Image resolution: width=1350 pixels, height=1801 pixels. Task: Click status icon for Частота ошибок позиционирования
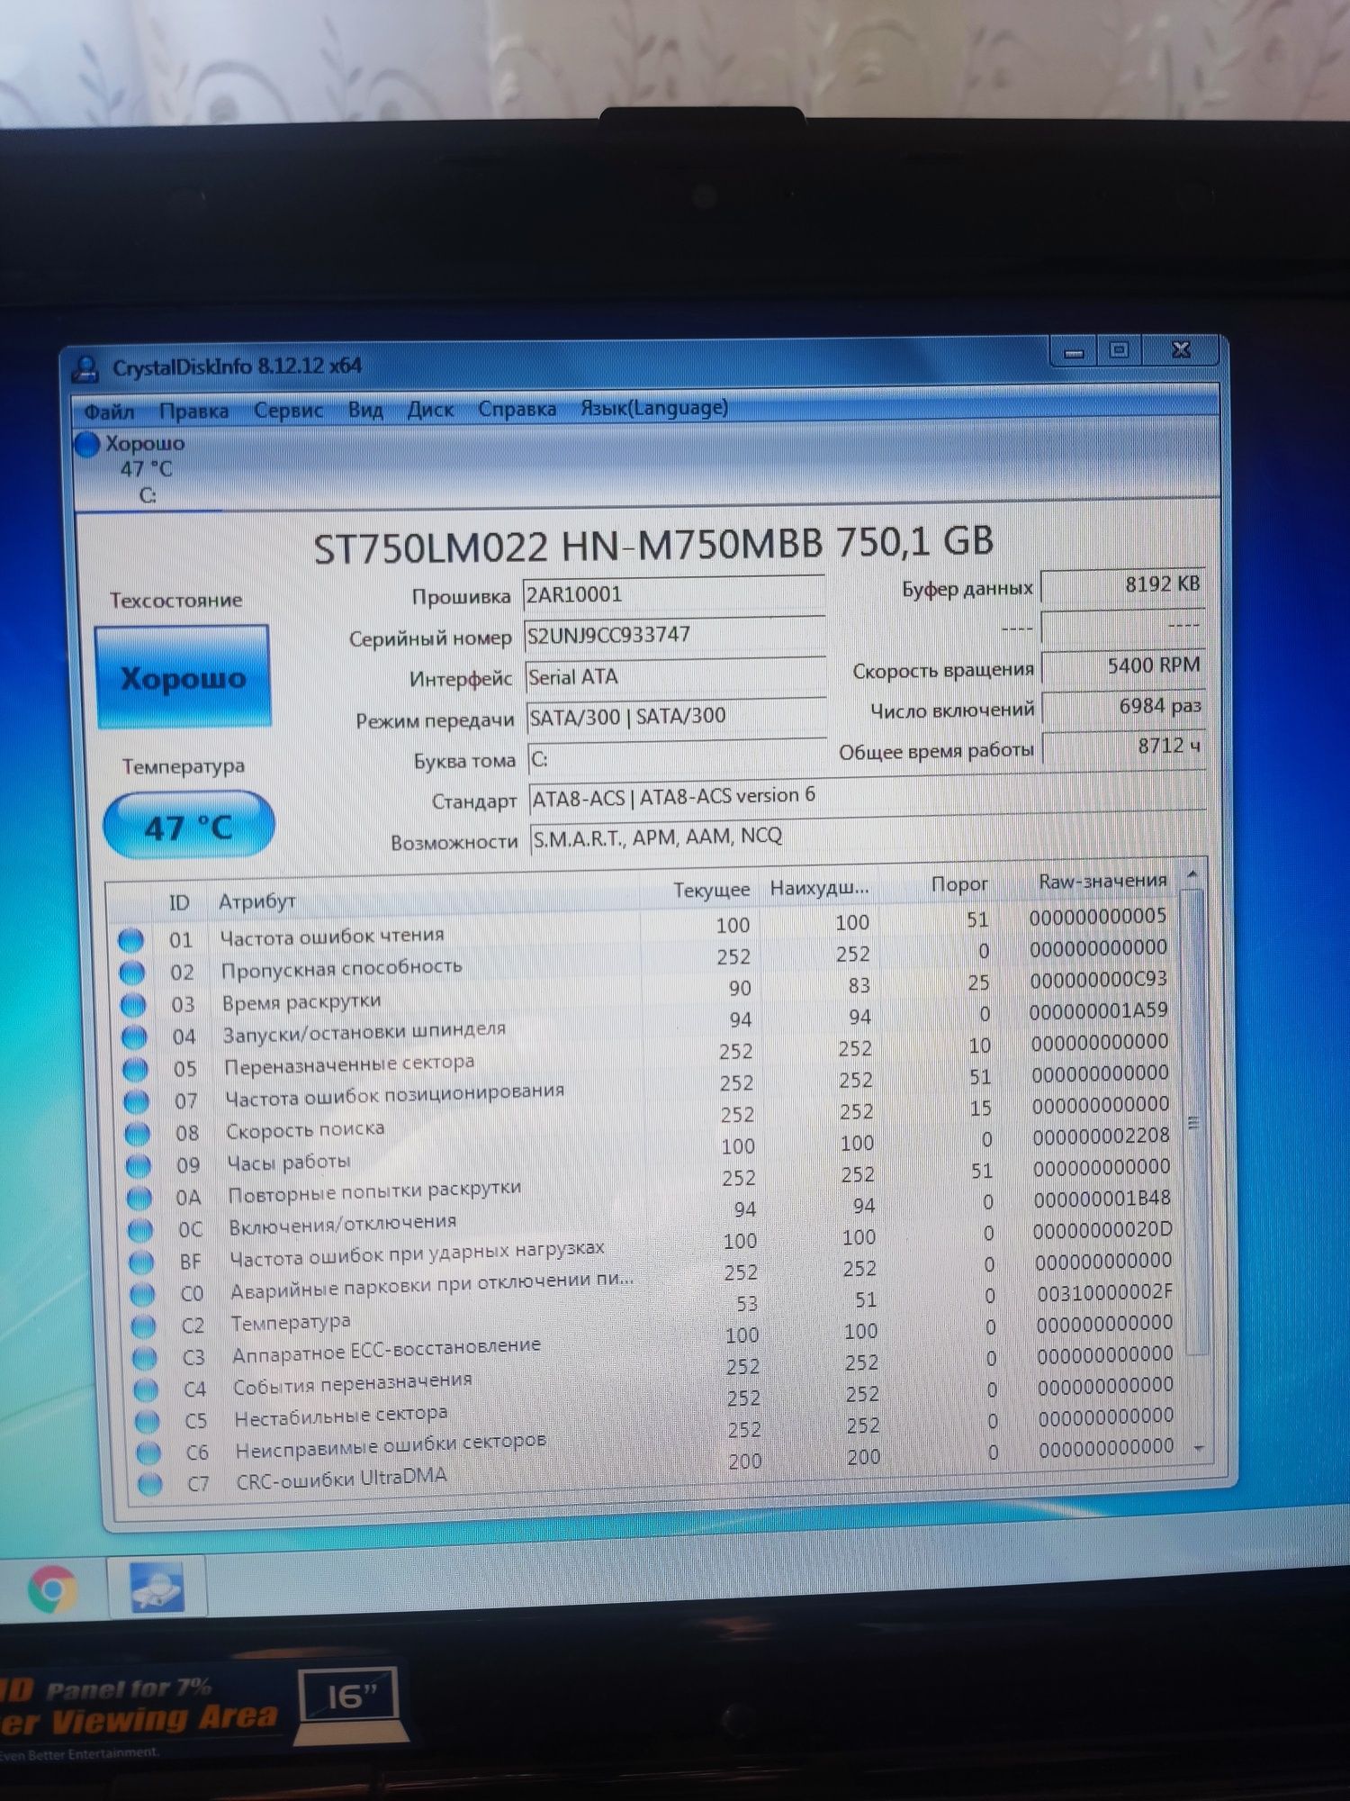(x=136, y=1101)
